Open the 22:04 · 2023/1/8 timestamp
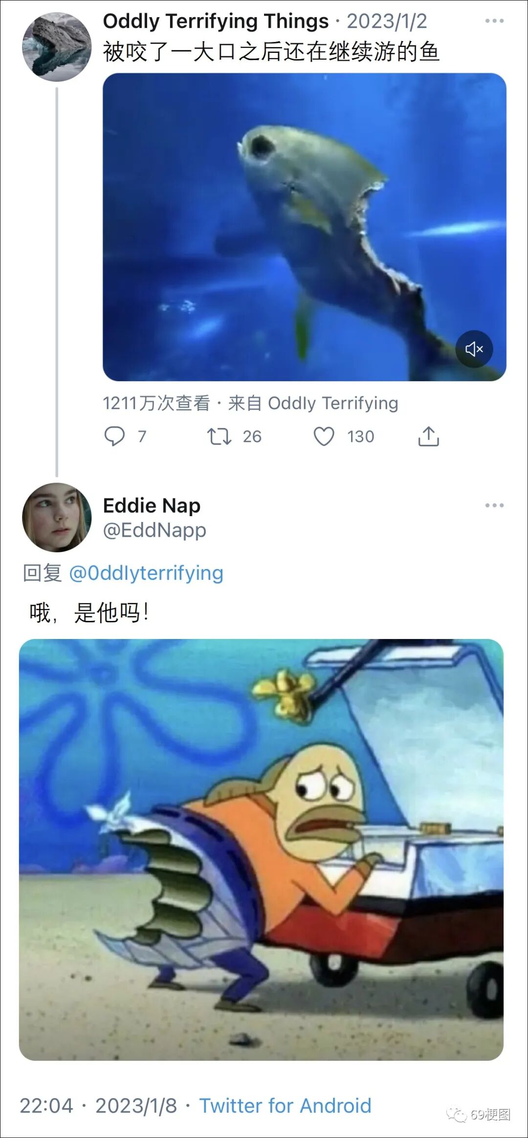Viewport: 528px width, 1138px height. [x=98, y=1105]
